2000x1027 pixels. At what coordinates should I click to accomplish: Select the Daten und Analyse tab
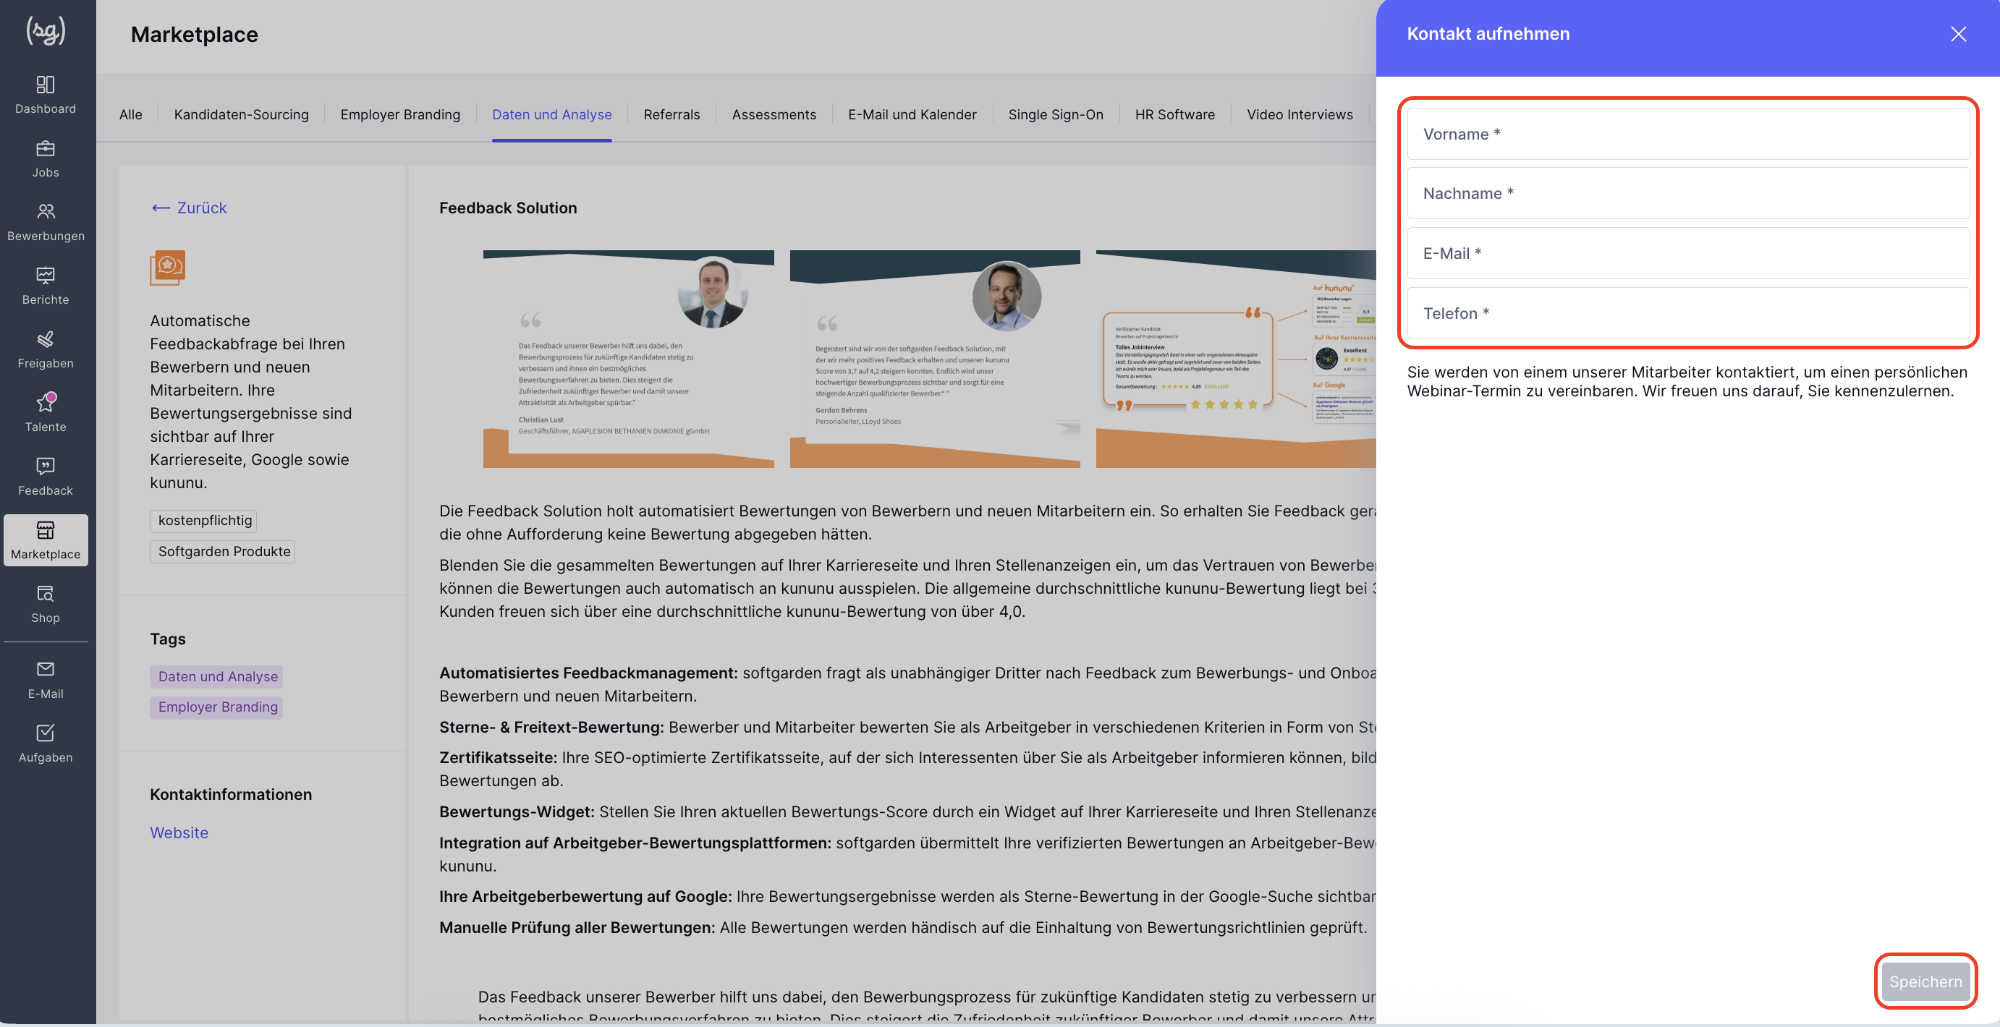552,114
